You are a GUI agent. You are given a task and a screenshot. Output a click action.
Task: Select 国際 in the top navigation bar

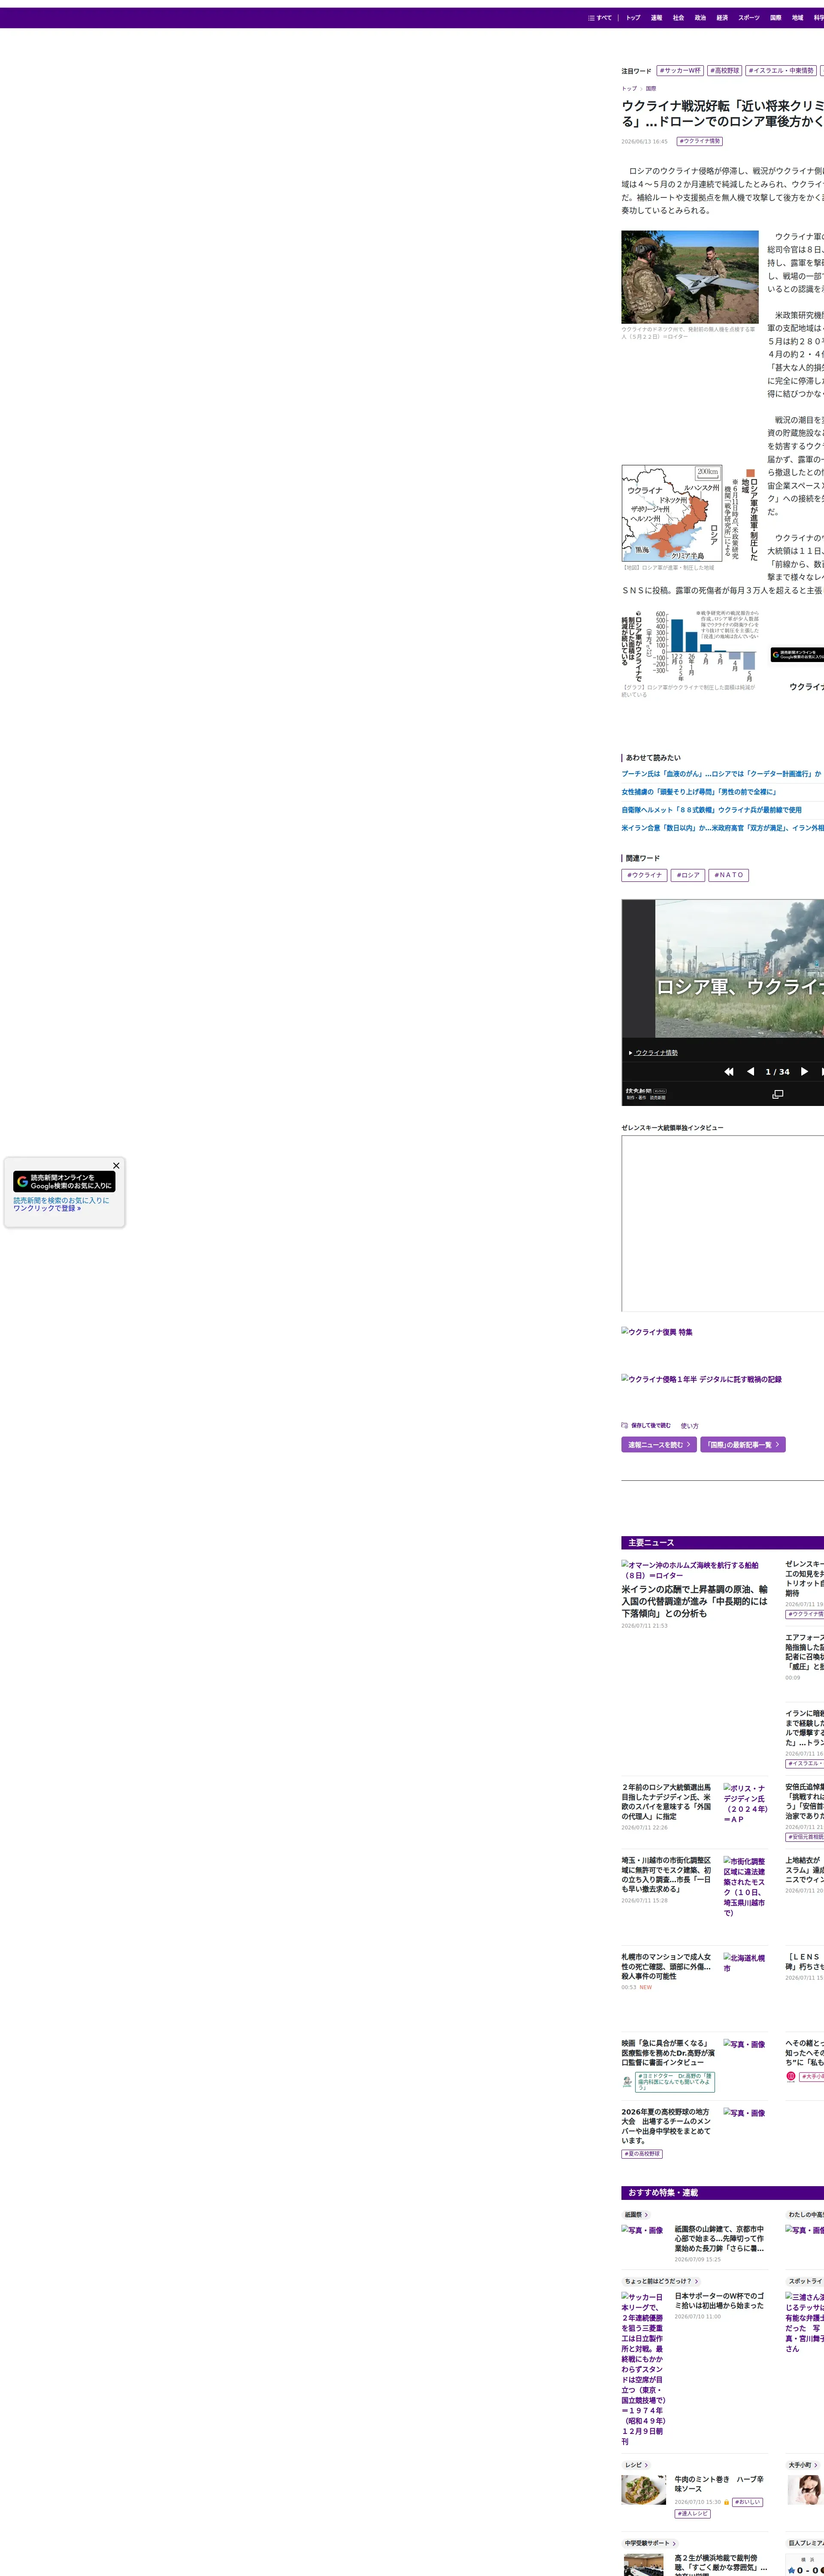click(x=776, y=18)
